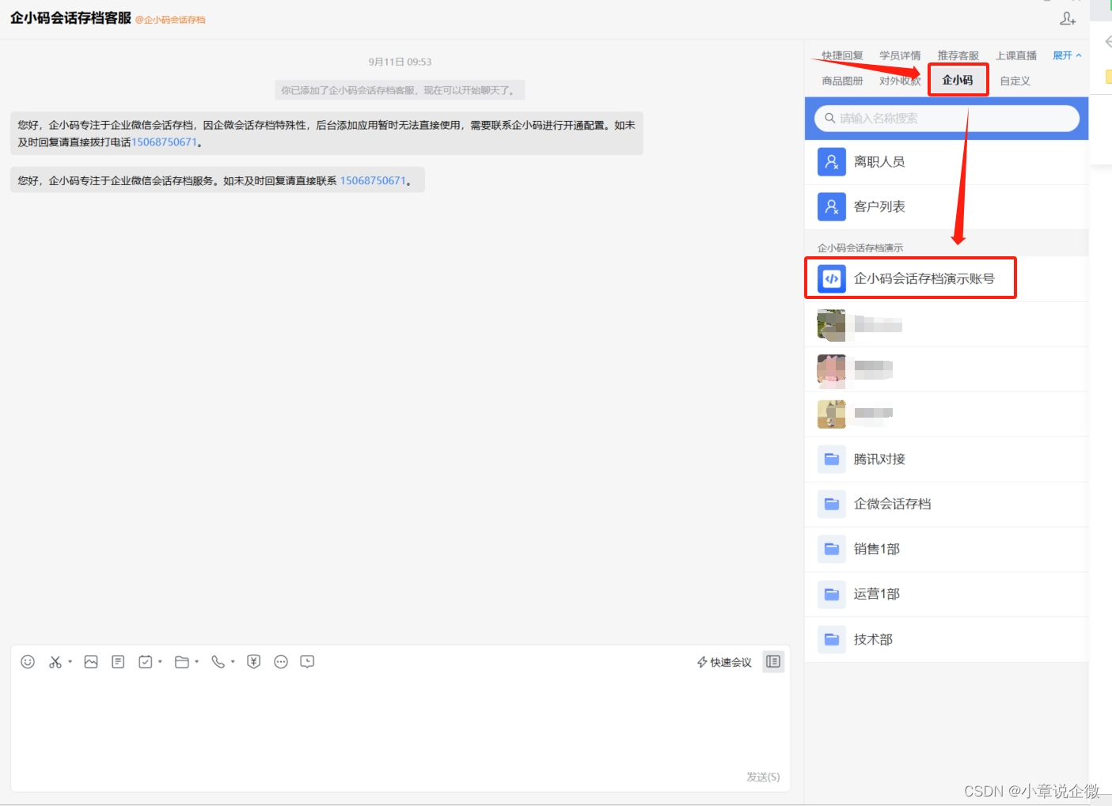Click the folder icon beside 企微会话存档
Image resolution: width=1112 pixels, height=806 pixels.
831,505
